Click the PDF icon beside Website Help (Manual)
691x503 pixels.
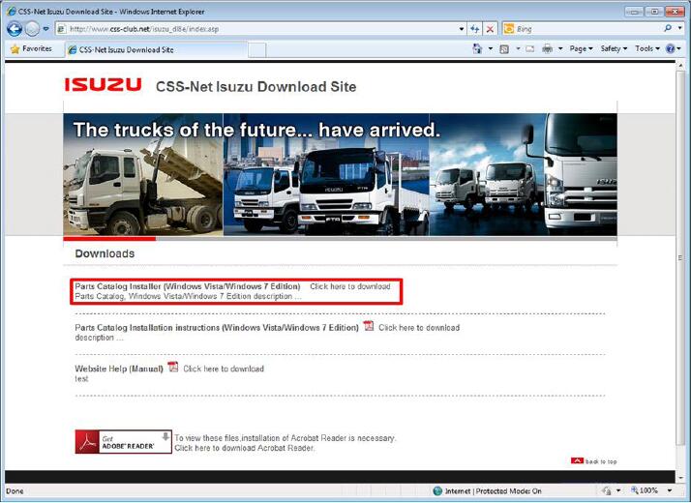click(173, 367)
